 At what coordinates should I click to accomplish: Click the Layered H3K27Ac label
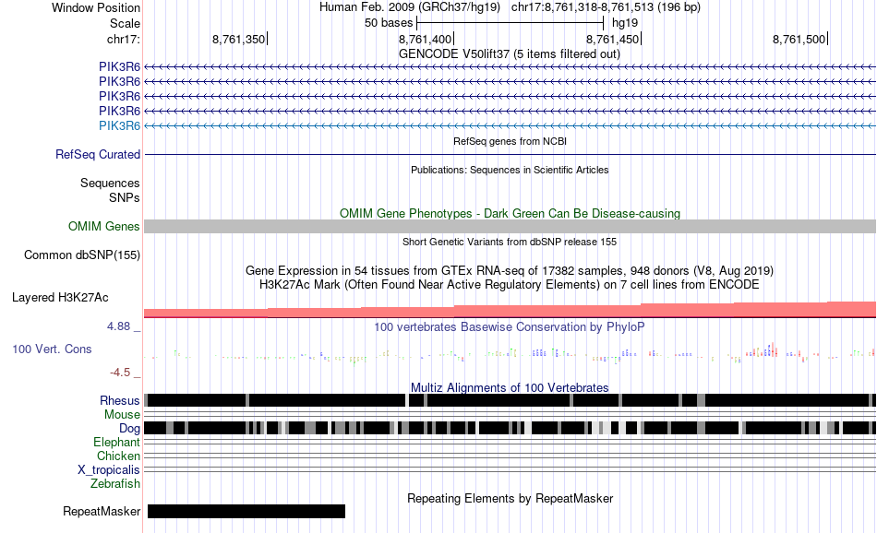pos(60,297)
